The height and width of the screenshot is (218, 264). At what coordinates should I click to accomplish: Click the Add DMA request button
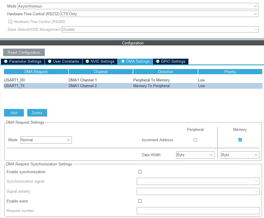tap(14, 113)
